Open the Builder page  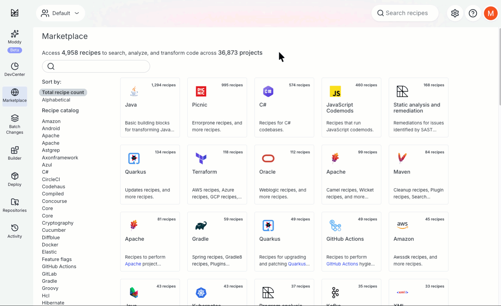15,153
